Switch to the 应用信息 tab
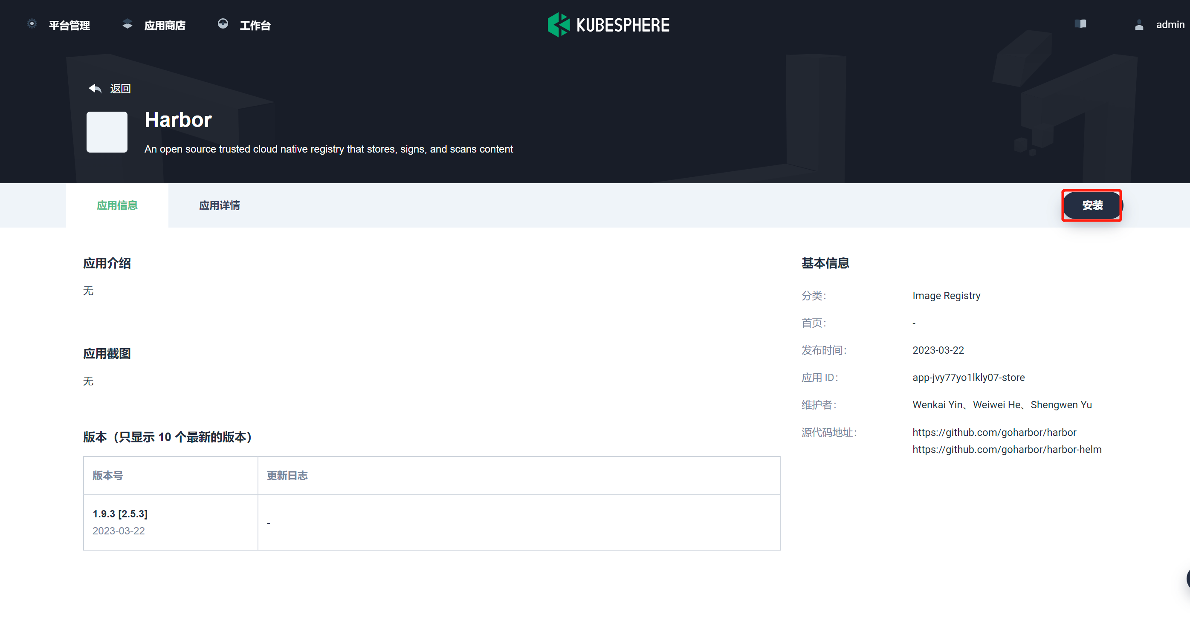Screen dimensions: 1190x629 coord(117,205)
